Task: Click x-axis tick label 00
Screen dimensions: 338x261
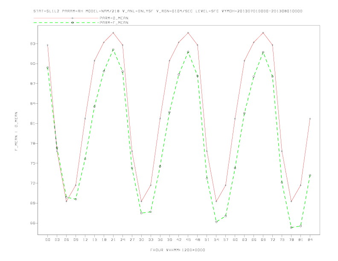Action: pos(48,240)
